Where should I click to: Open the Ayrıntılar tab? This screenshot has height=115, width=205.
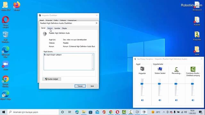coord(57,28)
